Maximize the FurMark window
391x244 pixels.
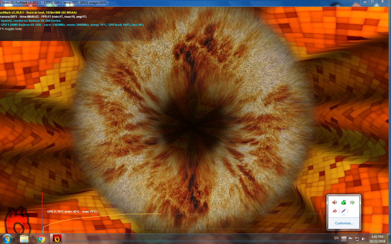[x=372, y=2]
